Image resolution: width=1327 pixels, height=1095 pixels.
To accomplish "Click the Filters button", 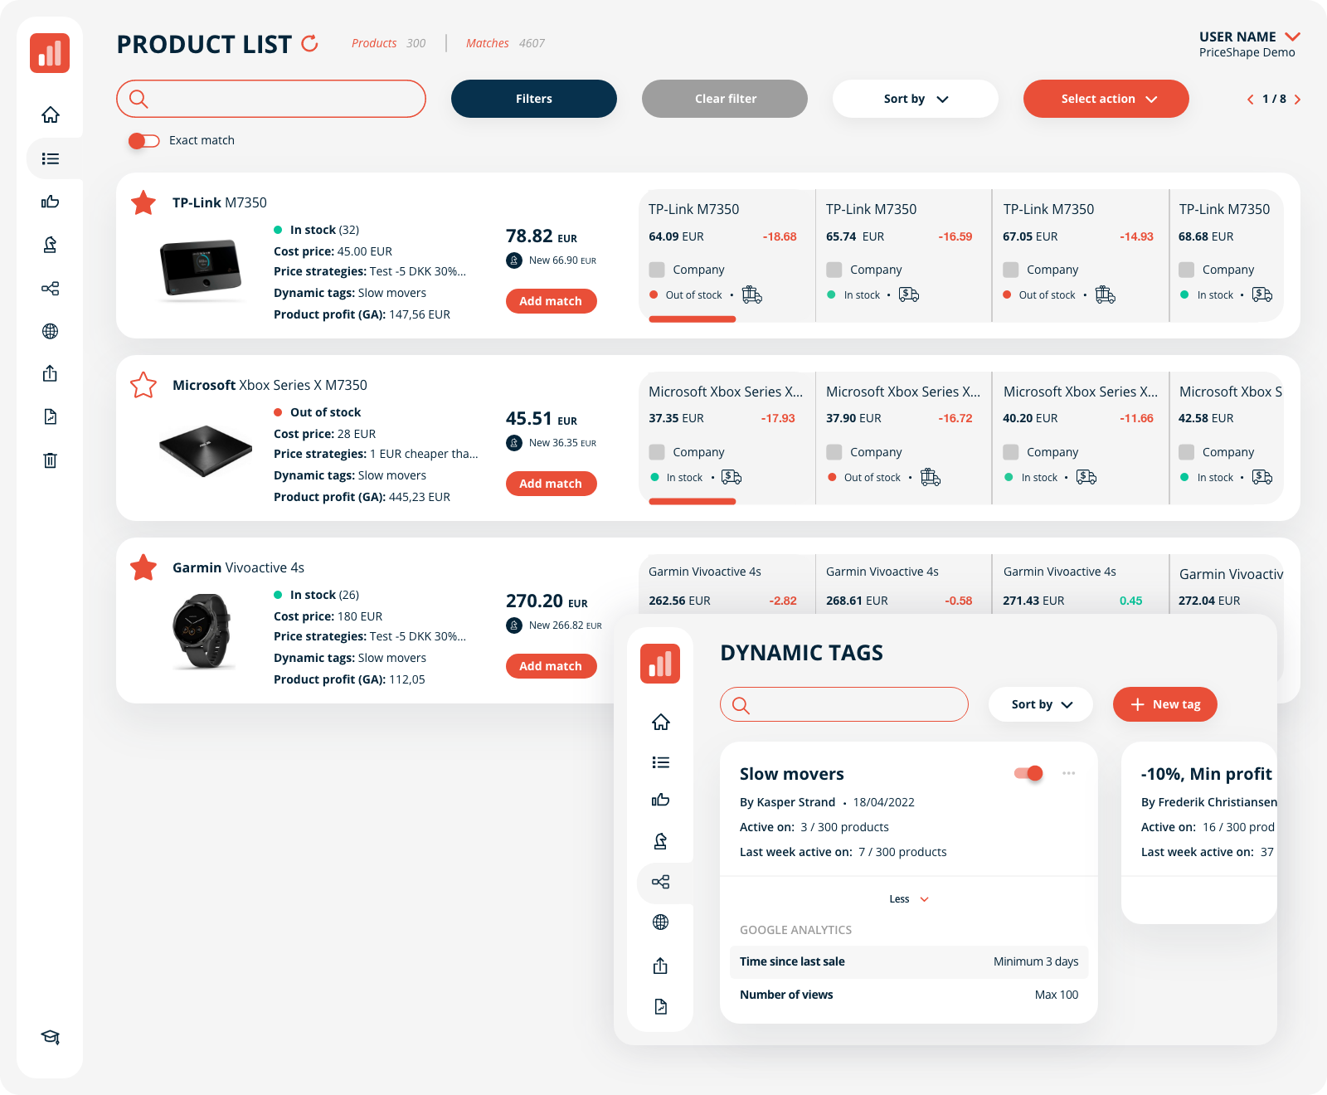I will click(x=534, y=99).
